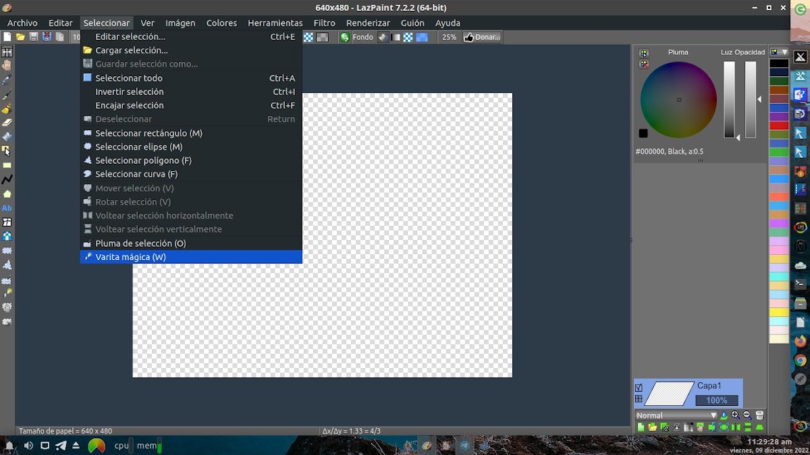Screen dimensions: 810x455
Task: Select the Rectangle shape tool
Action: pyautogui.click(x=7, y=165)
